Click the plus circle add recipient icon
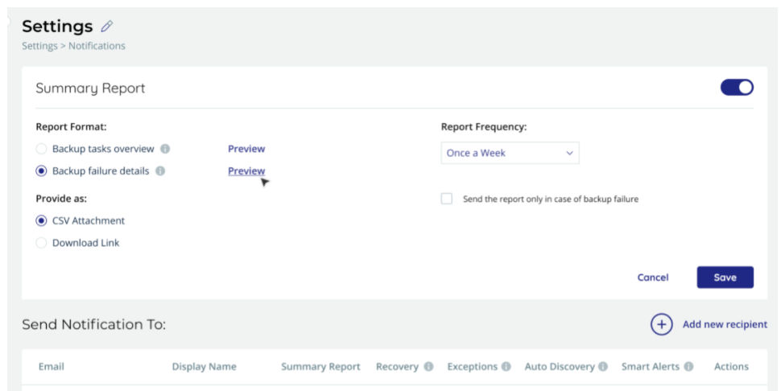The width and height of the screenshot is (781, 391). (x=662, y=324)
